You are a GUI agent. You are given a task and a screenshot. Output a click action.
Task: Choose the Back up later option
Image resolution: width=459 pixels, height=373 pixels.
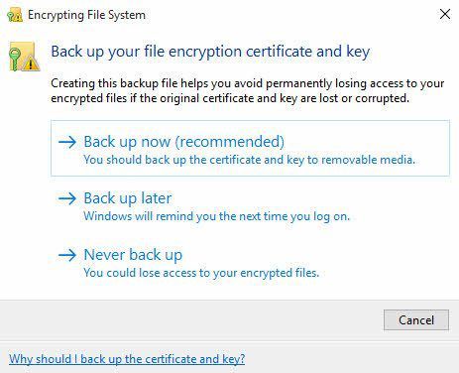[203, 206]
